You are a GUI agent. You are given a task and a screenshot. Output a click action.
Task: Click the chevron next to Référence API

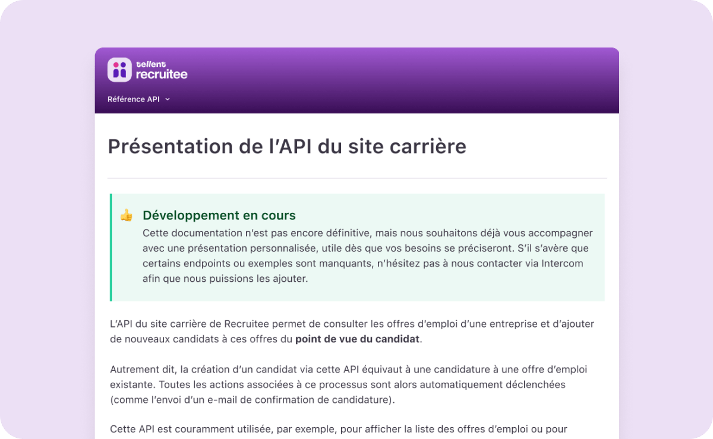168,99
